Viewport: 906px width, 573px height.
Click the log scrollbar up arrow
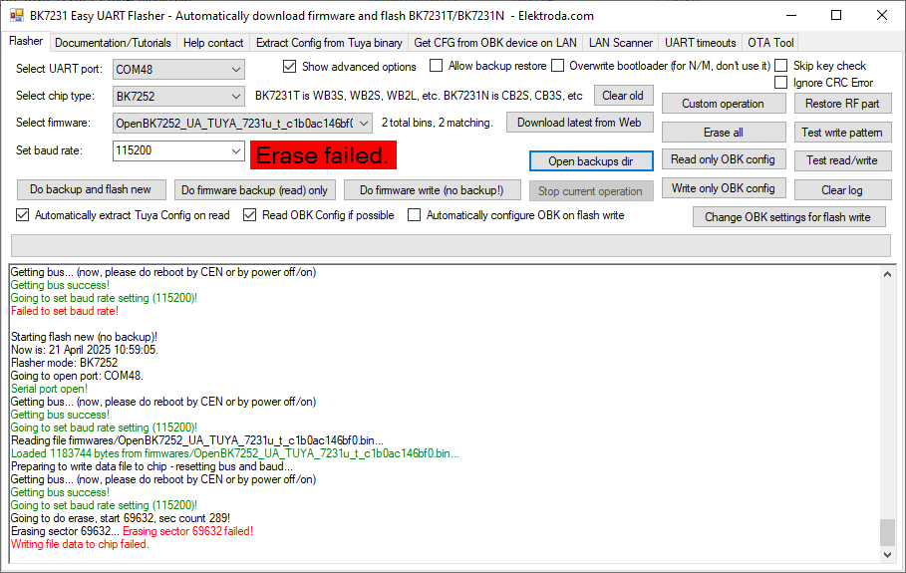coord(887,274)
